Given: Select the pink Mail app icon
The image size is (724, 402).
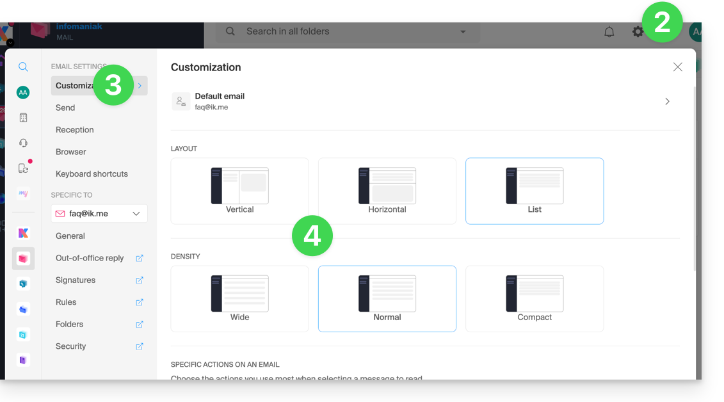Looking at the screenshot, I should pyautogui.click(x=23, y=259).
